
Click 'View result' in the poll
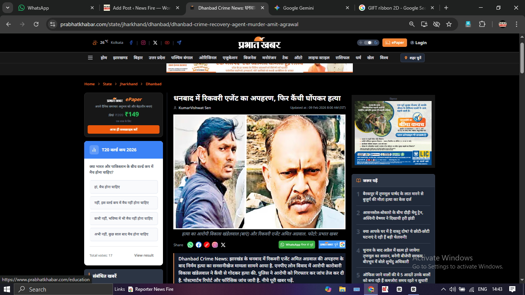tap(144, 255)
